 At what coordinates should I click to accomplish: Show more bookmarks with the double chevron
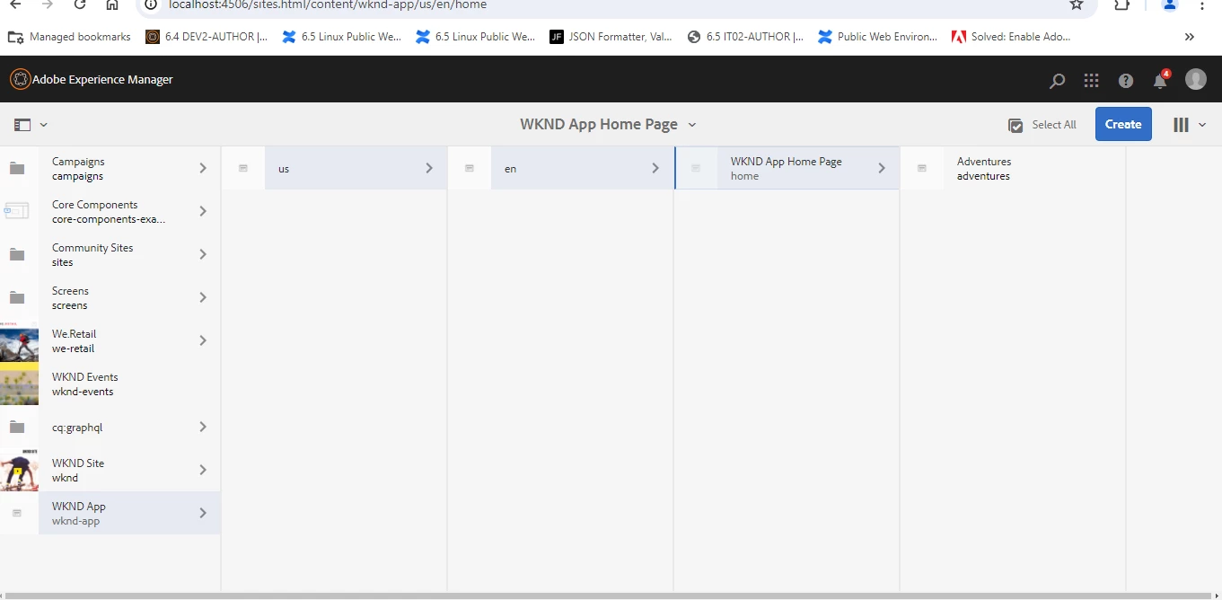pos(1189,37)
